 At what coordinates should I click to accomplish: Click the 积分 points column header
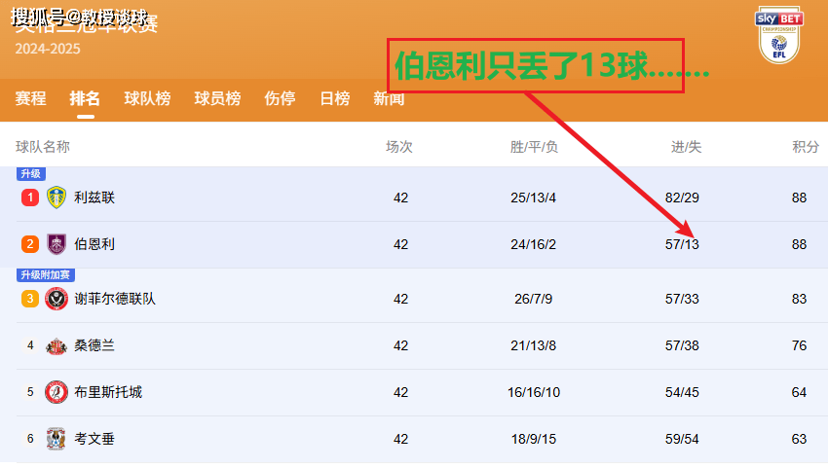coord(805,147)
